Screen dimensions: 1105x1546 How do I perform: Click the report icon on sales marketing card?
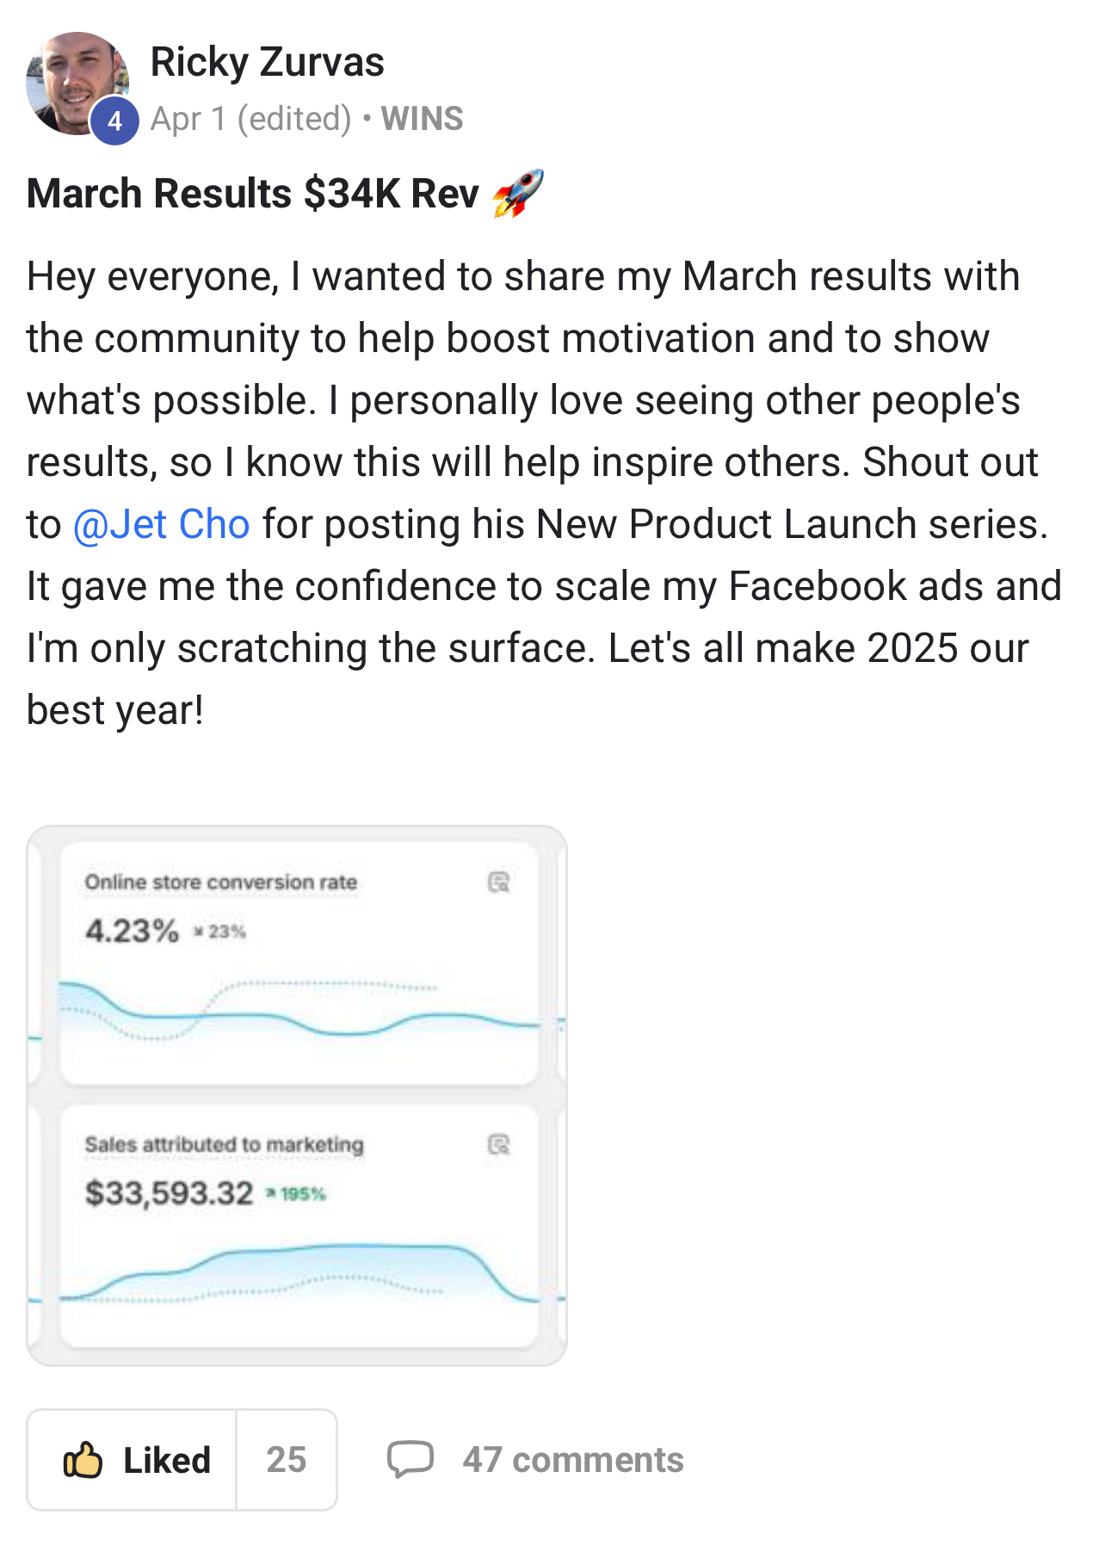tap(499, 1145)
